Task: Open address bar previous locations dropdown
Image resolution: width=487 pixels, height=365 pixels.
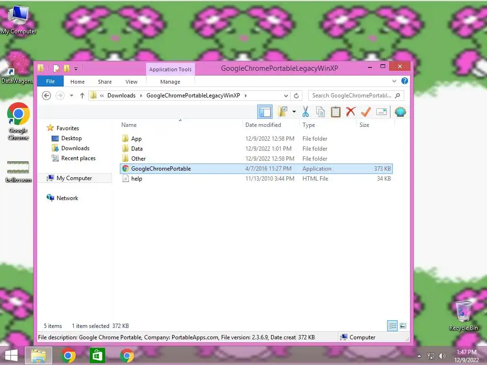Action: [286, 96]
